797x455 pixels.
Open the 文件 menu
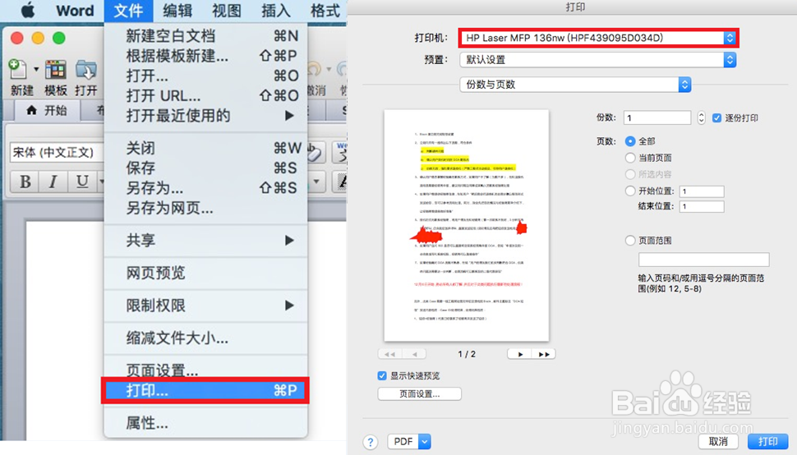click(128, 10)
